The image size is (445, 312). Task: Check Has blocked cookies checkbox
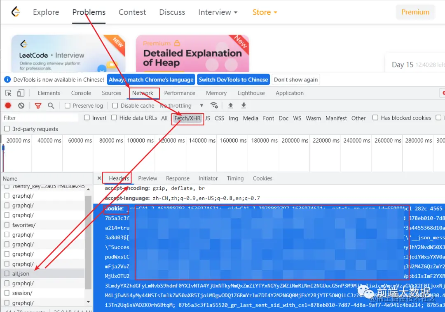click(375, 118)
